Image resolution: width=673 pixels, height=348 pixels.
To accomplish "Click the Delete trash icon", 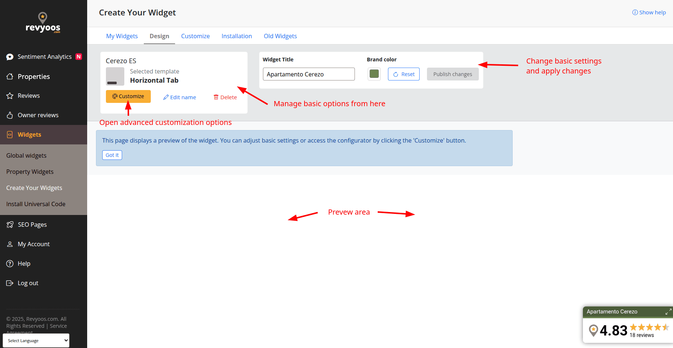I will 216,97.
